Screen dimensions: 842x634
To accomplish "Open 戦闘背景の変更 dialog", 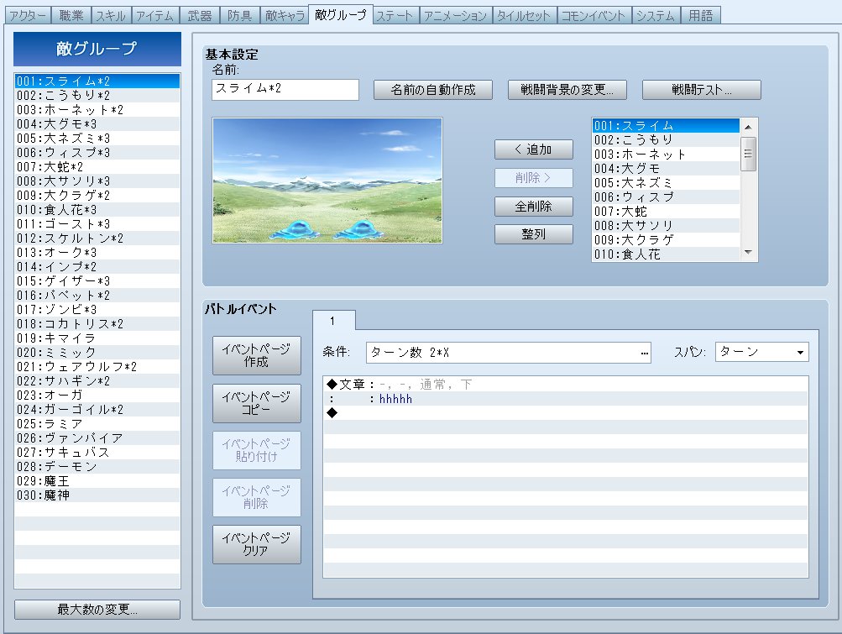I will [567, 90].
